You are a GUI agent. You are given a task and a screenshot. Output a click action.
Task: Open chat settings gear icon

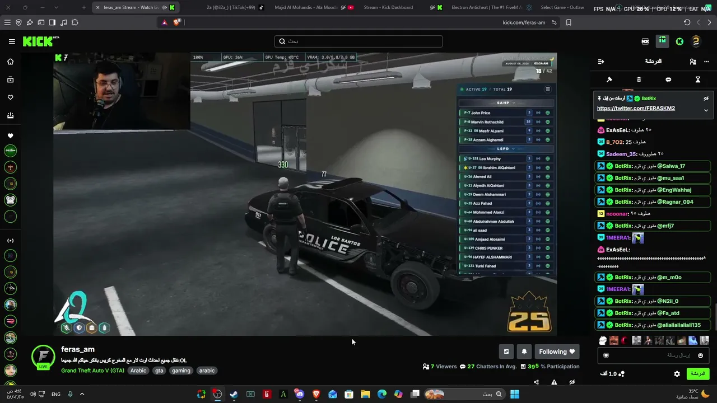click(677, 374)
